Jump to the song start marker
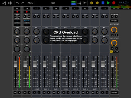The image size is (131, 98). tap(85, 3)
